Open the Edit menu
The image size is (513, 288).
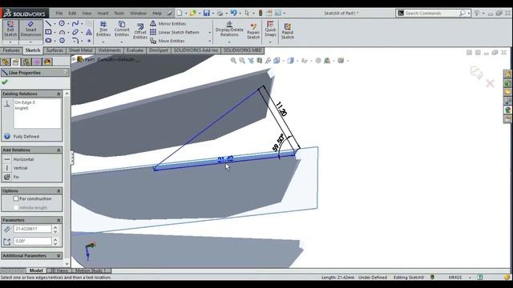click(72, 13)
